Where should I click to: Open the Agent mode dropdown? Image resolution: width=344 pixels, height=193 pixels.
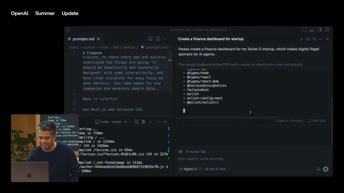click(190, 169)
